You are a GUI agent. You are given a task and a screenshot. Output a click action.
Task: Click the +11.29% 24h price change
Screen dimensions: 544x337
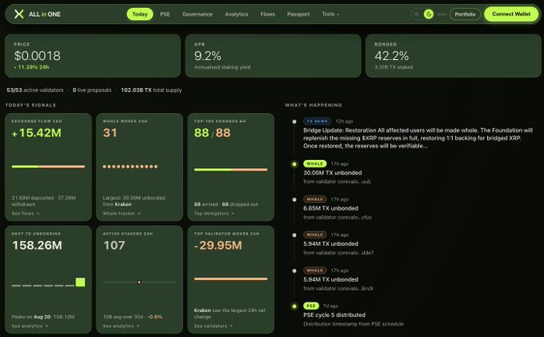click(x=31, y=67)
